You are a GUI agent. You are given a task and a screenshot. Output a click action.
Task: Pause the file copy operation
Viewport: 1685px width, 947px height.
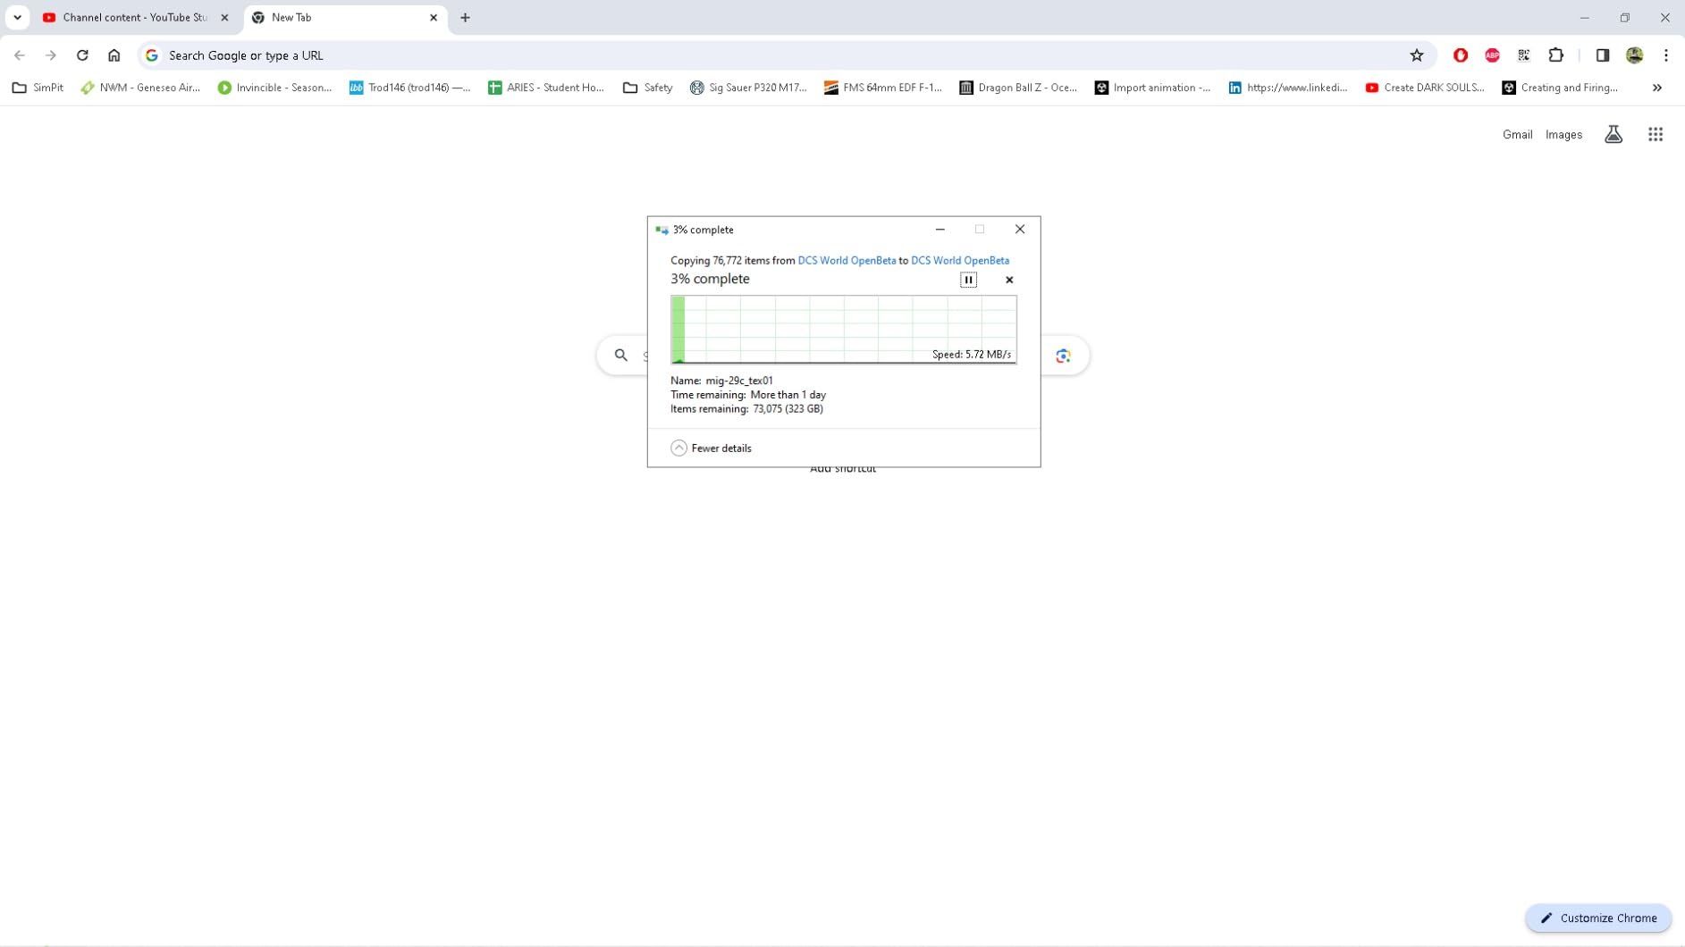click(x=968, y=280)
